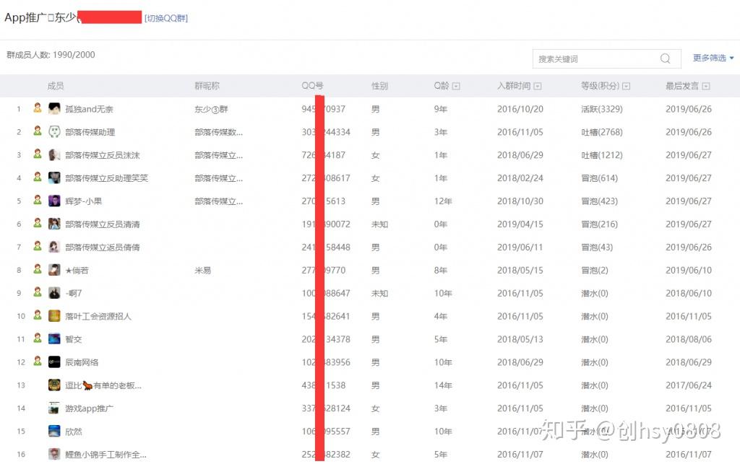Click admin badge icon beside 辉梦-小果

pos(38,200)
